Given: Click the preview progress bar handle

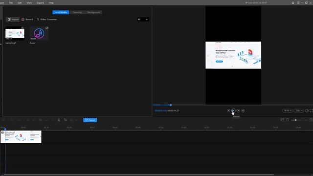Looking at the screenshot, I should (x=171, y=105).
